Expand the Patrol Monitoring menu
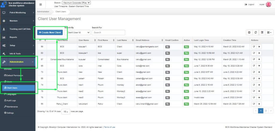 point(18,13)
